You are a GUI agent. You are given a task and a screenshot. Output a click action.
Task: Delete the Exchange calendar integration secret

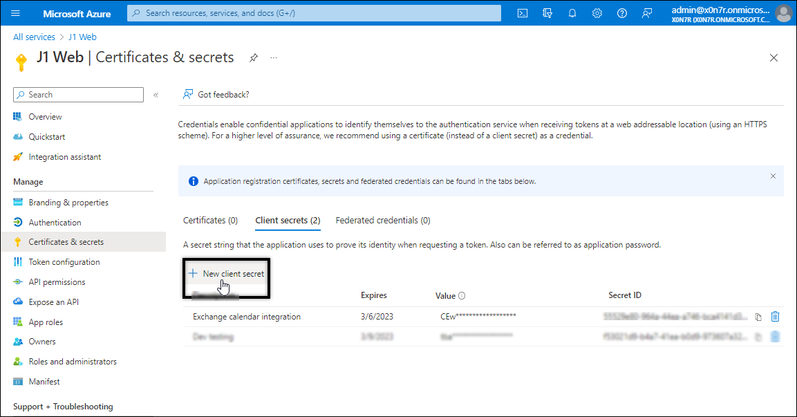tap(775, 317)
